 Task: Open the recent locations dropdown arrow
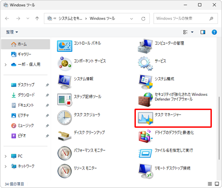pyautogui.click(x=28, y=19)
